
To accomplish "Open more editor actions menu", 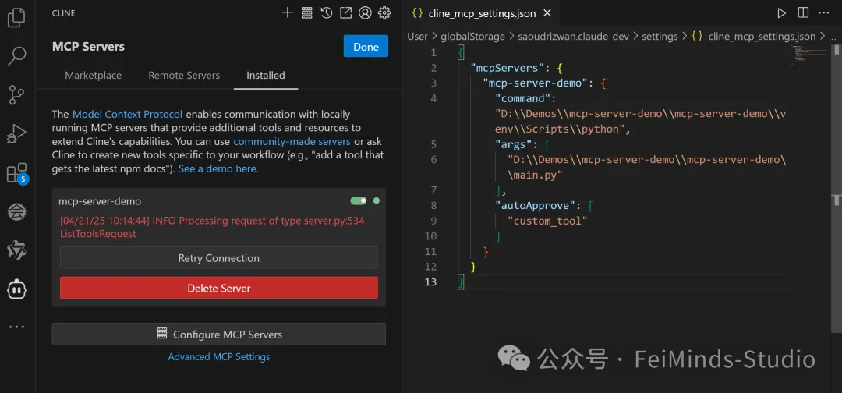I will 826,13.
